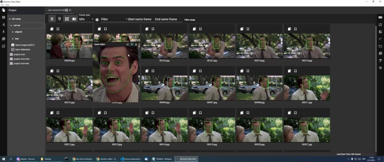
Task: Toggle the face bounding box view button
Action: 67,19
